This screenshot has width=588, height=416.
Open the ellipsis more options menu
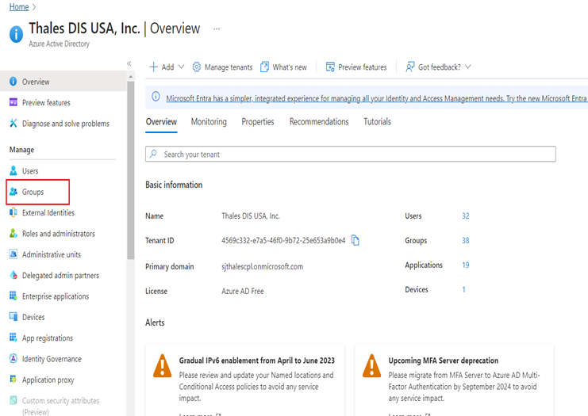pyautogui.click(x=216, y=29)
